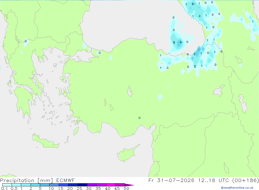
Task: Pick the 5–10 mm legend color swatch
Action: pos(45,185)
